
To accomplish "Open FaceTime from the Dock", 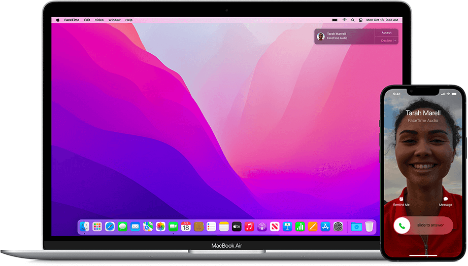I will tap(173, 226).
